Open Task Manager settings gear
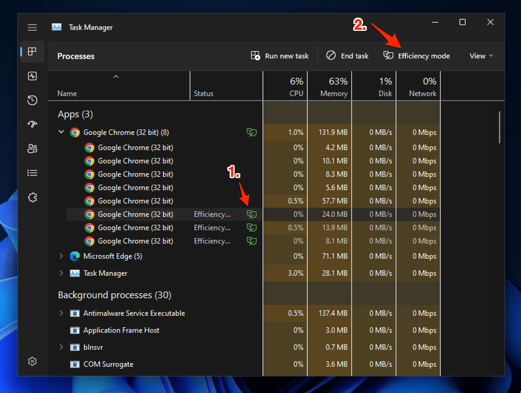The width and height of the screenshot is (521, 393). 32,361
